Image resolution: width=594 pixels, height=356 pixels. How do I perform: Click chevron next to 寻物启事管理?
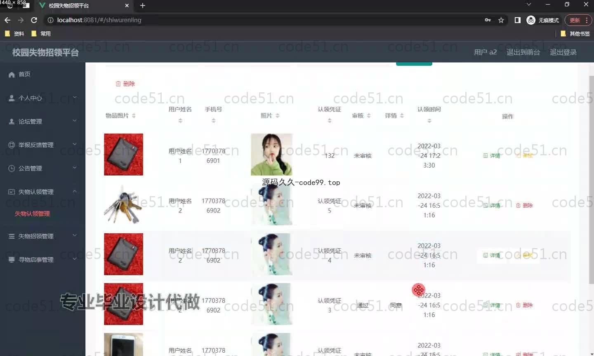[x=75, y=259]
